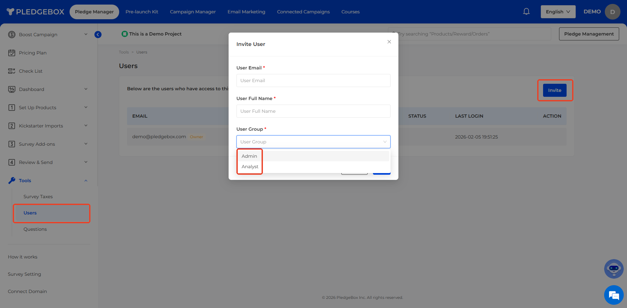Image resolution: width=627 pixels, height=308 pixels.
Task: Collapse the Tools sidebar section
Action: (x=86, y=181)
